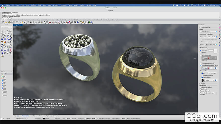Toggle the Planar status bar button
Screen dimensions: 221x124
(69, 119)
